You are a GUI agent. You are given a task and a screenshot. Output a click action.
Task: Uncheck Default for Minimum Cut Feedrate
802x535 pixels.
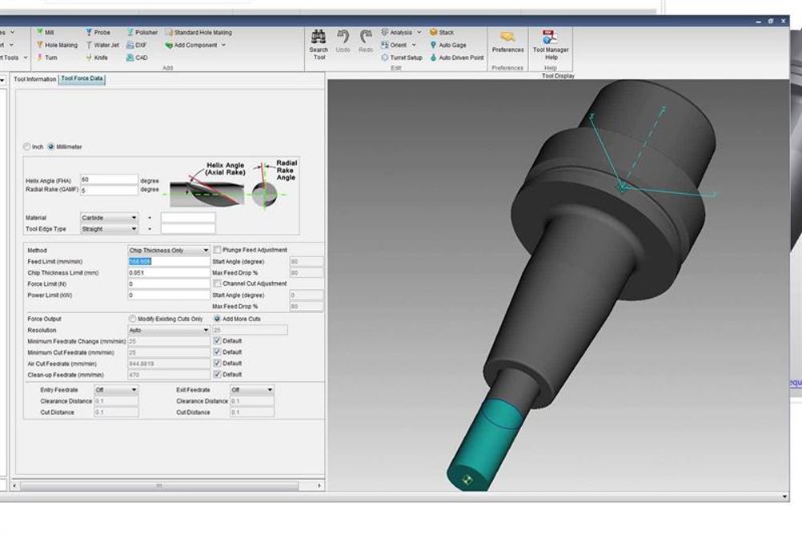point(218,352)
